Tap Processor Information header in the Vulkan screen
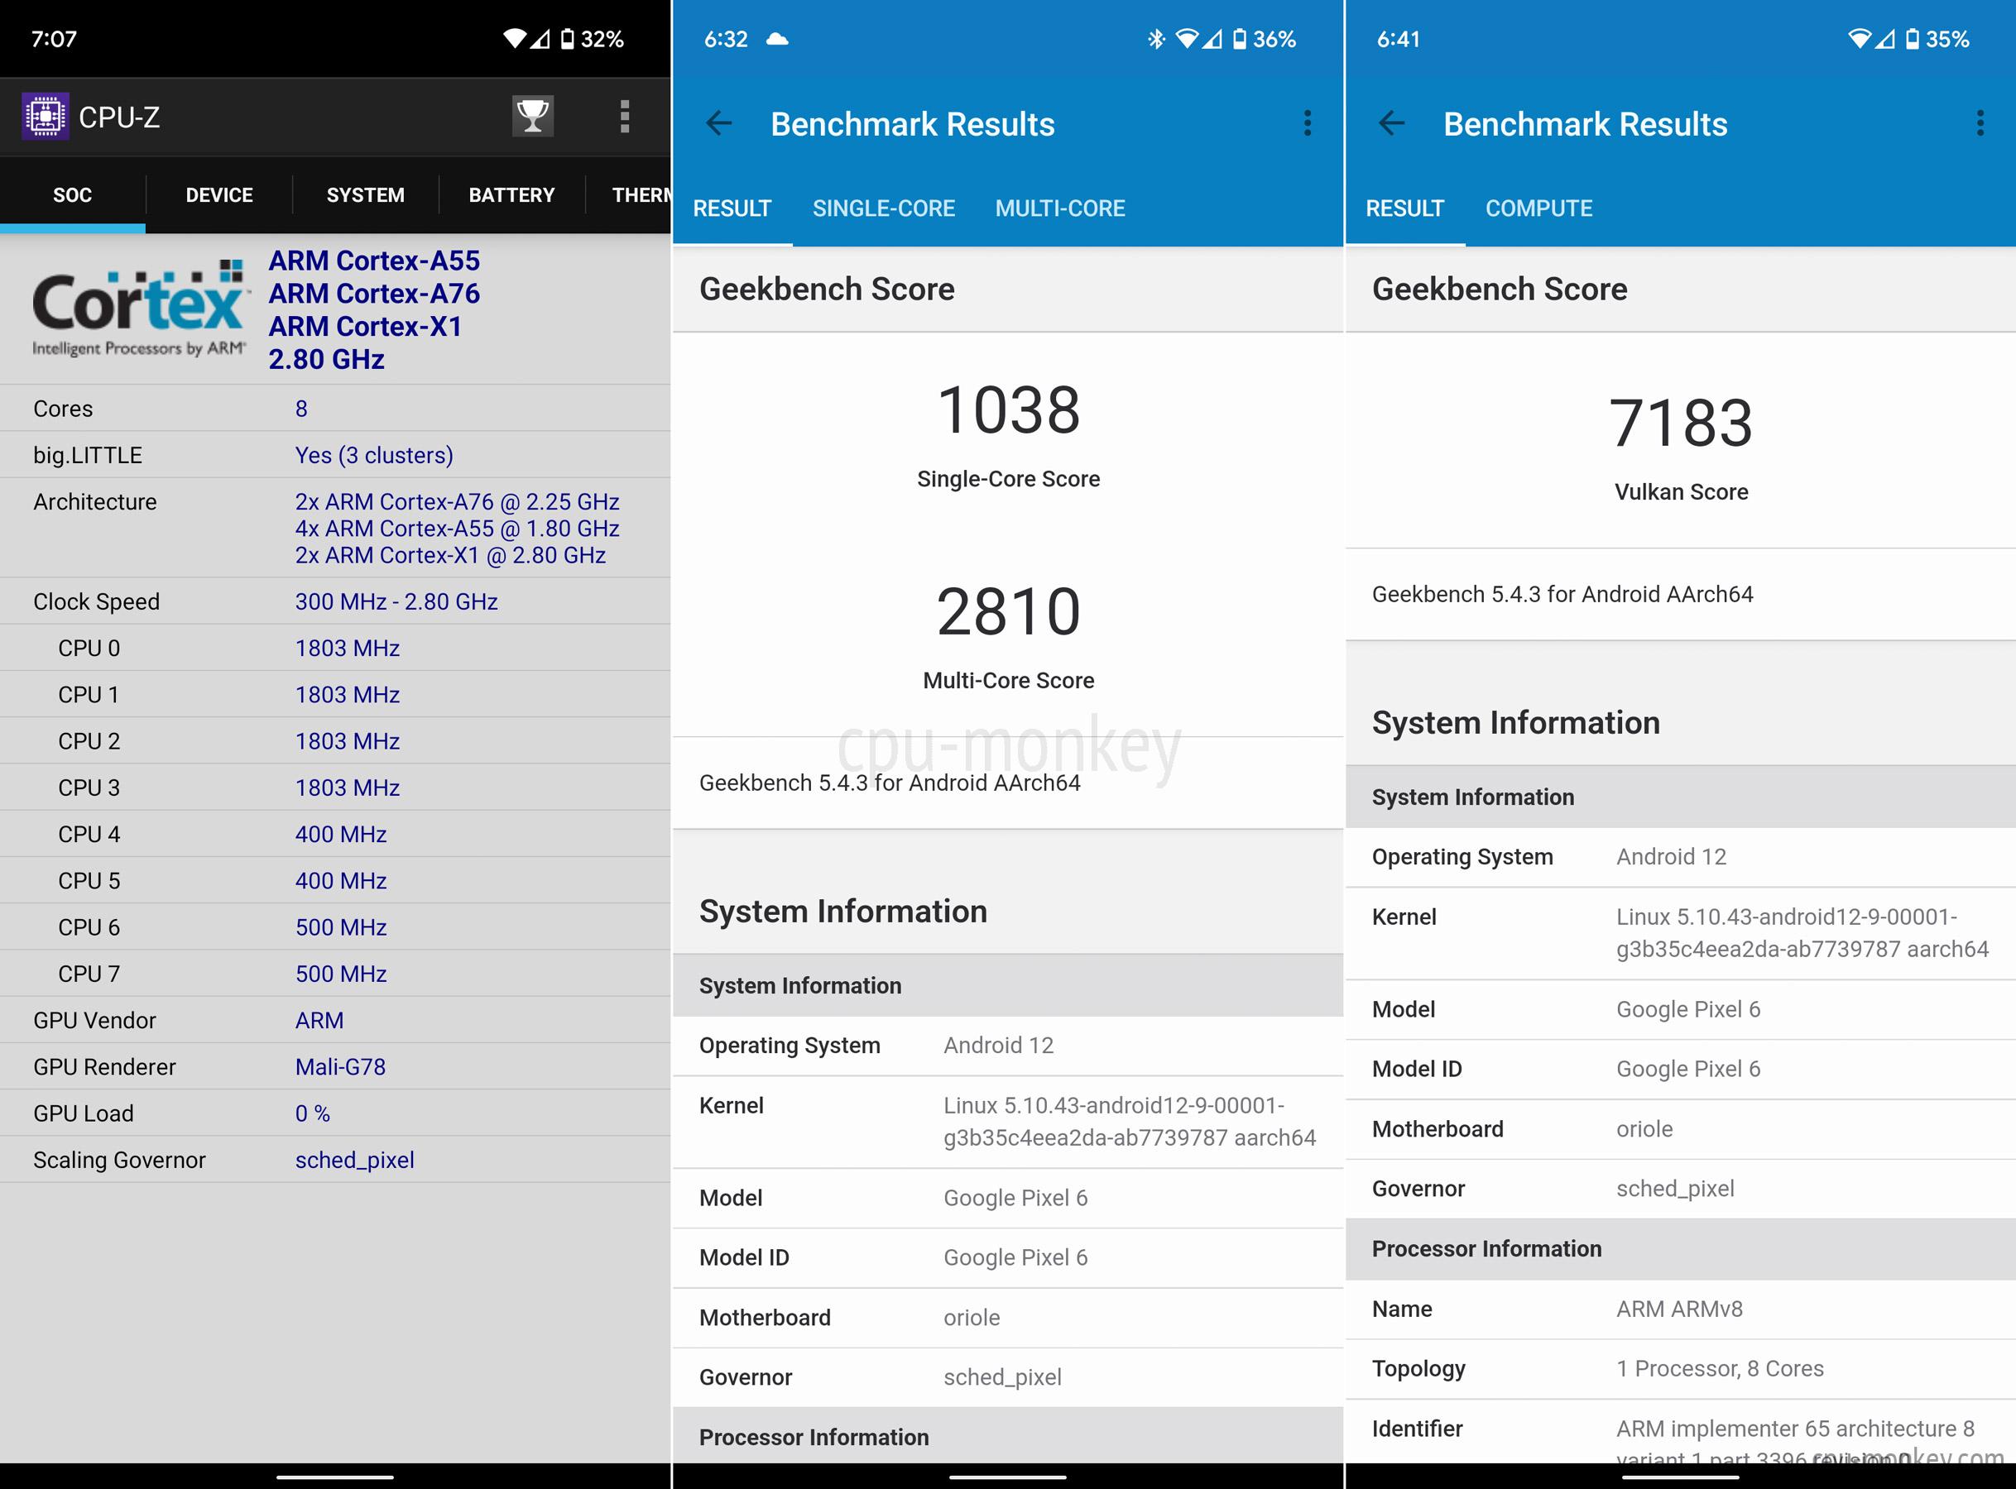Image resolution: width=2016 pixels, height=1489 pixels. [x=1681, y=1249]
